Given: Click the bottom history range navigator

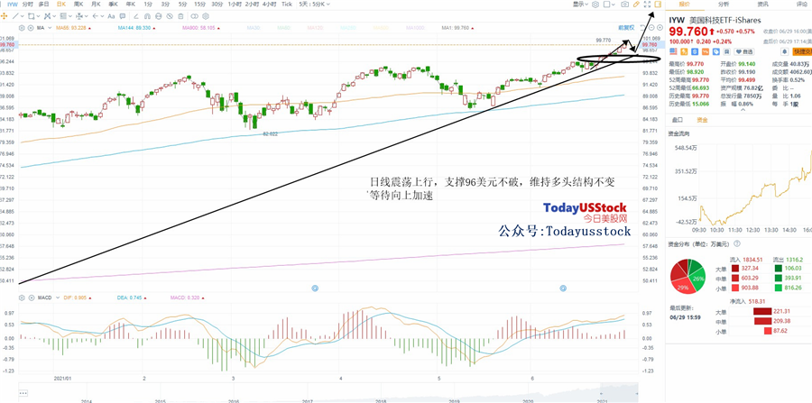Looking at the screenshot, I should click(x=328, y=392).
